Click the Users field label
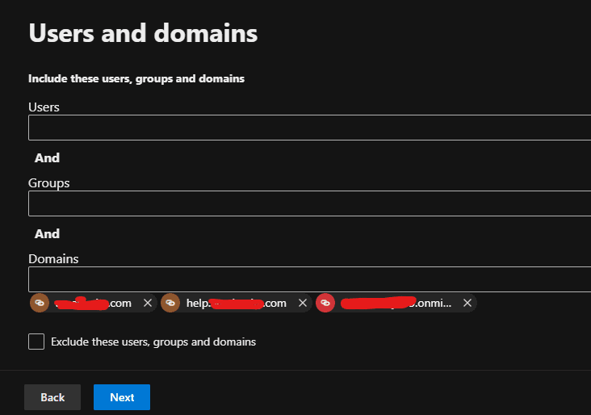This screenshot has height=415, width=591. point(44,107)
